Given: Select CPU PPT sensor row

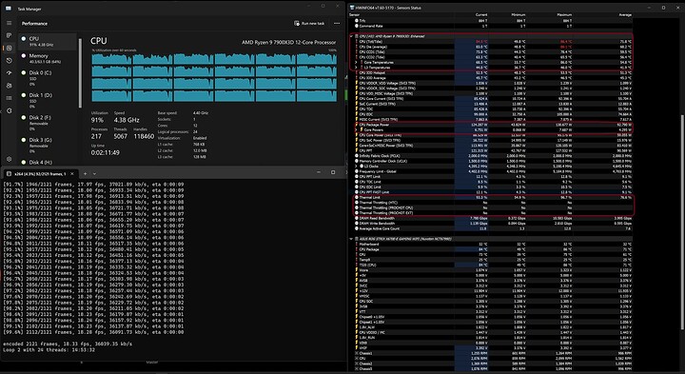Looking at the screenshot, I should 492,150.
